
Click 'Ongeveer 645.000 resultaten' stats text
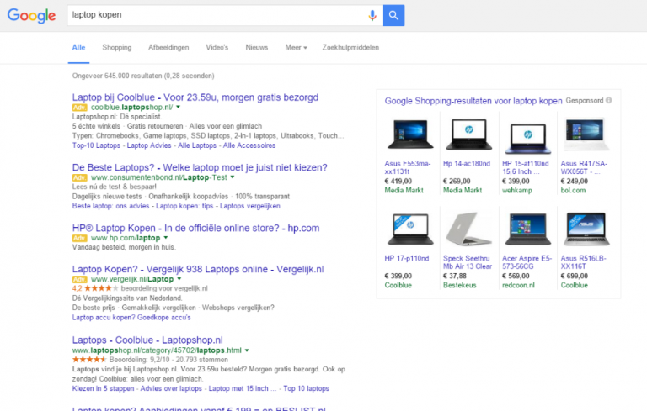click(x=143, y=76)
